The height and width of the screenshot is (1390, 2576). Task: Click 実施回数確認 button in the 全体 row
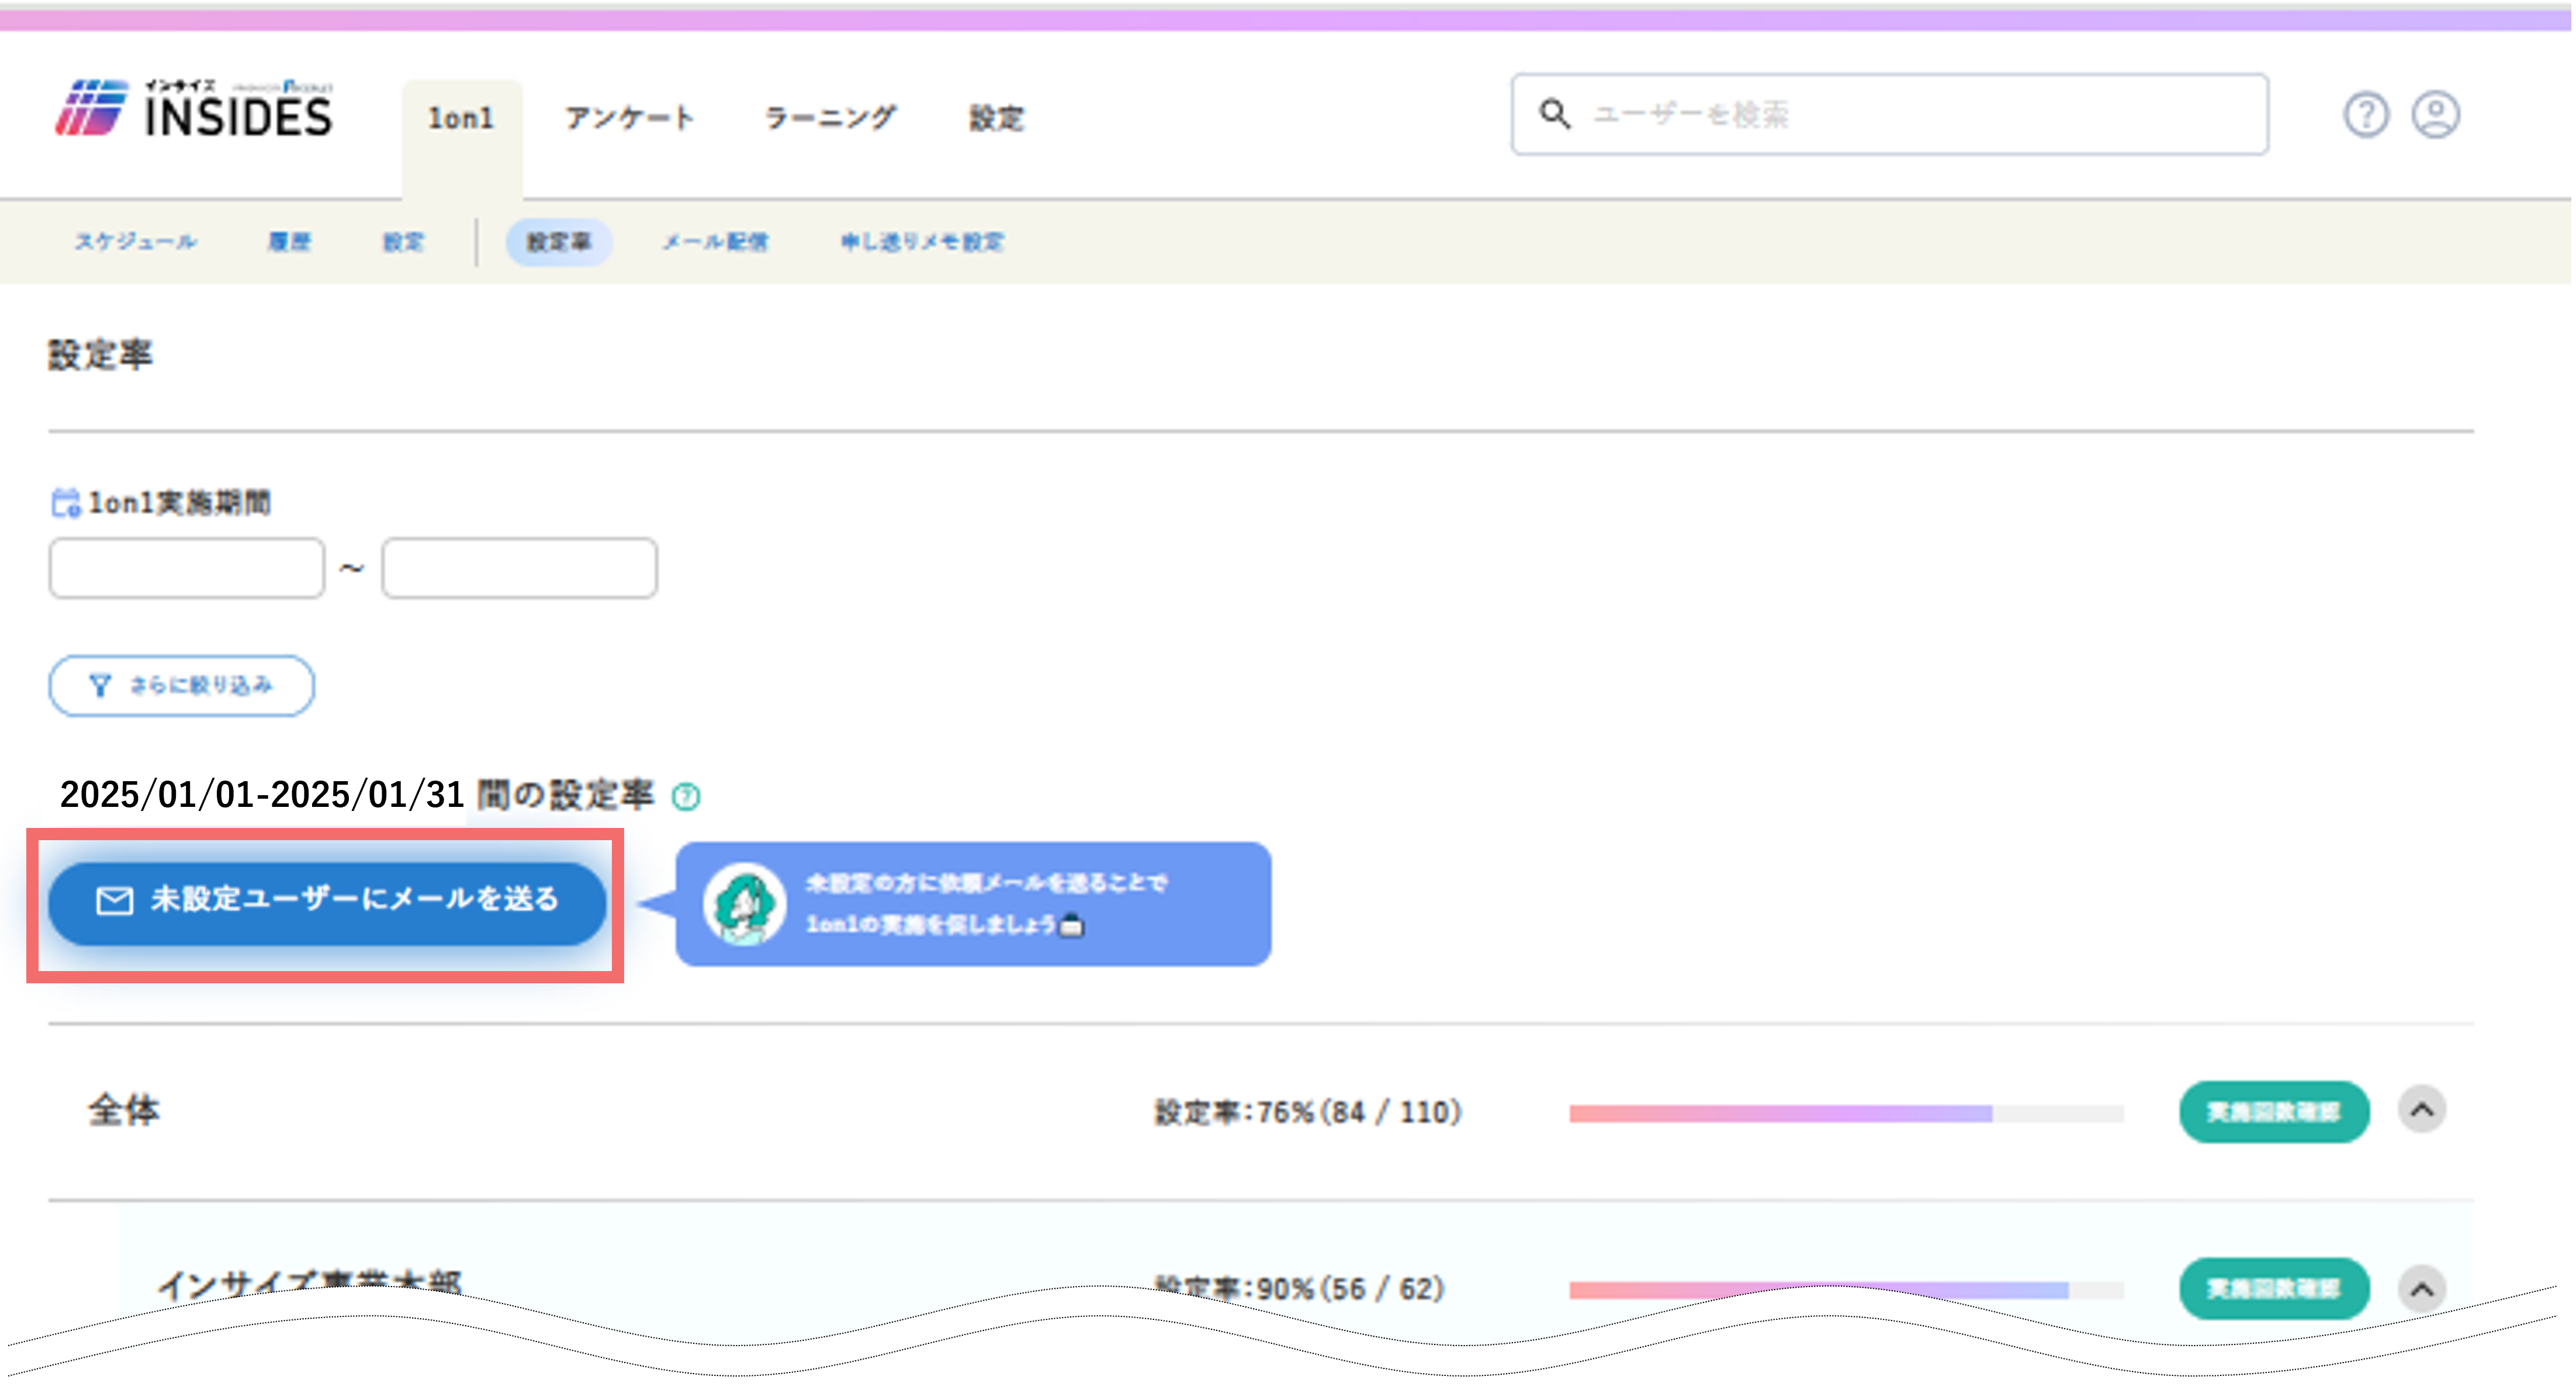point(2274,1112)
